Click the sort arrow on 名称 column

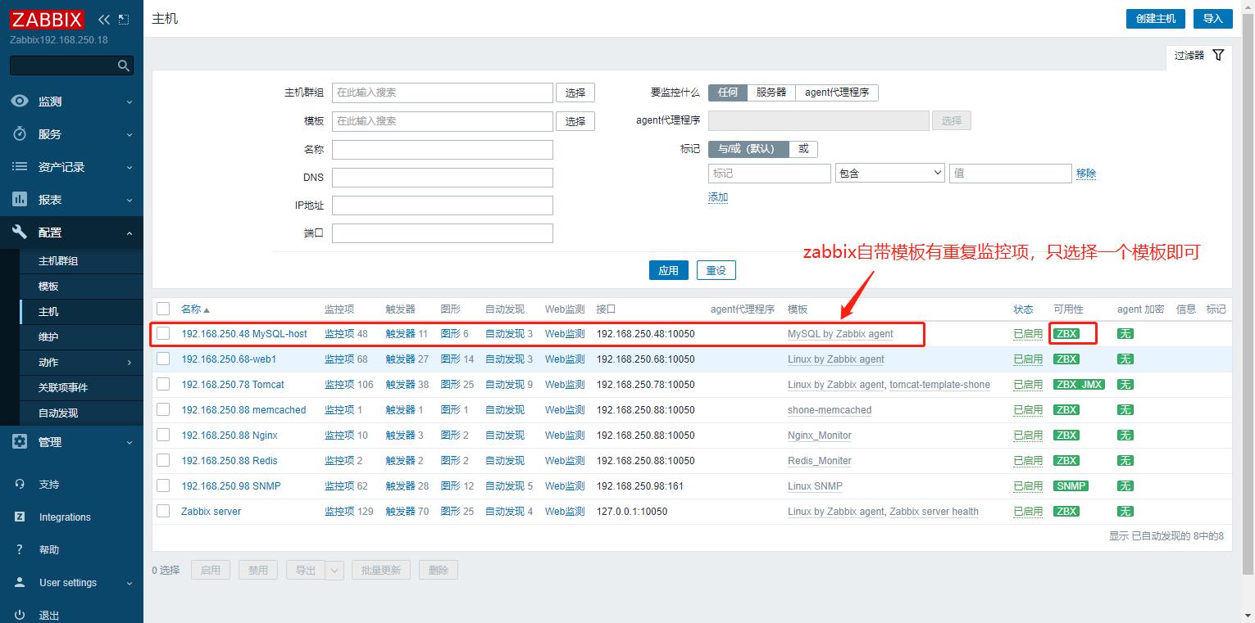coord(207,309)
